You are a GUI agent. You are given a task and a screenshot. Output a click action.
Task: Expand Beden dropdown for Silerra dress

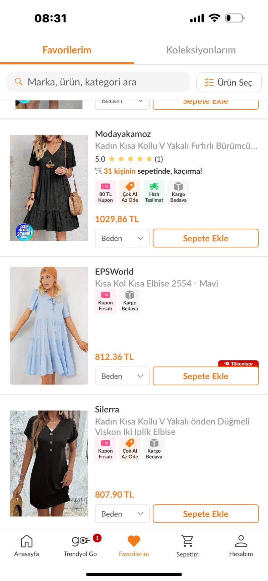122,514
